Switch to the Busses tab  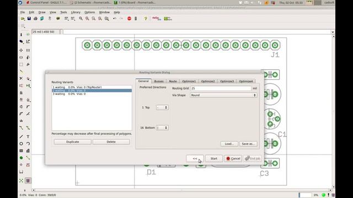[159, 81]
